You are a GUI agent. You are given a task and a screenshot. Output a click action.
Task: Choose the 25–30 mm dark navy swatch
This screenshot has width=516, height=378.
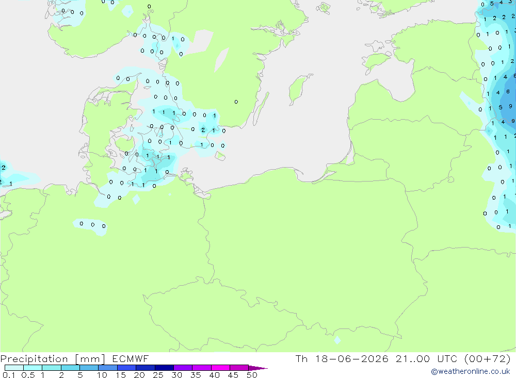164,368
